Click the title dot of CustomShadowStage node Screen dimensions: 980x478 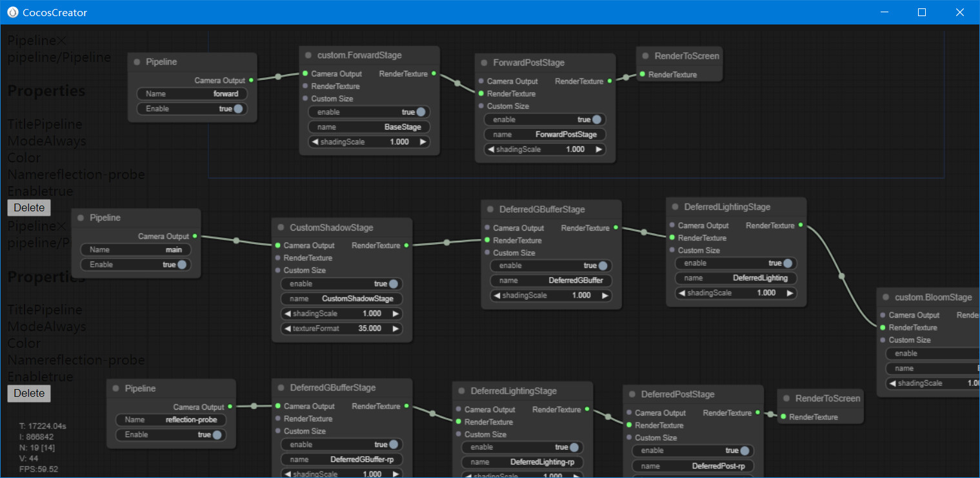(x=281, y=228)
